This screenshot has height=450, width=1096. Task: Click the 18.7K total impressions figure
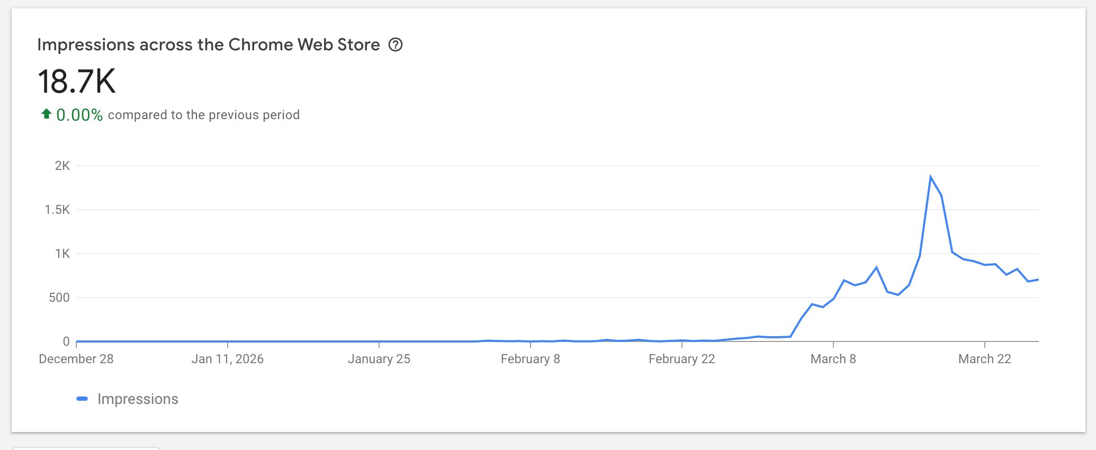(x=77, y=82)
